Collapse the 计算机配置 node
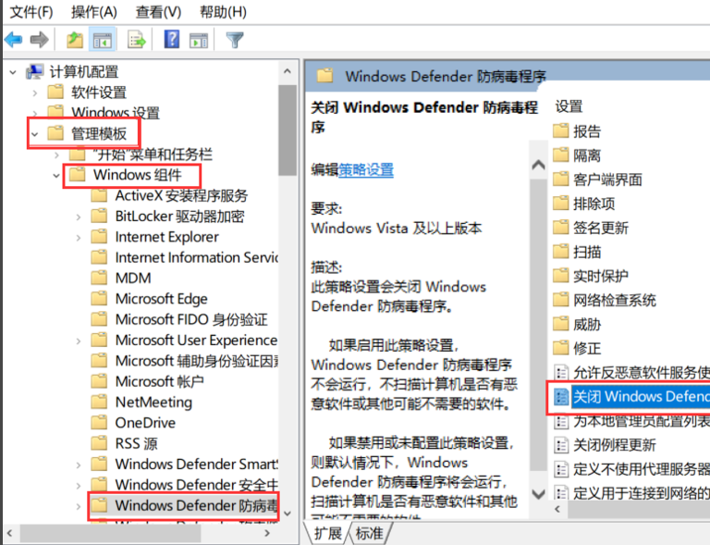 tap(13, 72)
